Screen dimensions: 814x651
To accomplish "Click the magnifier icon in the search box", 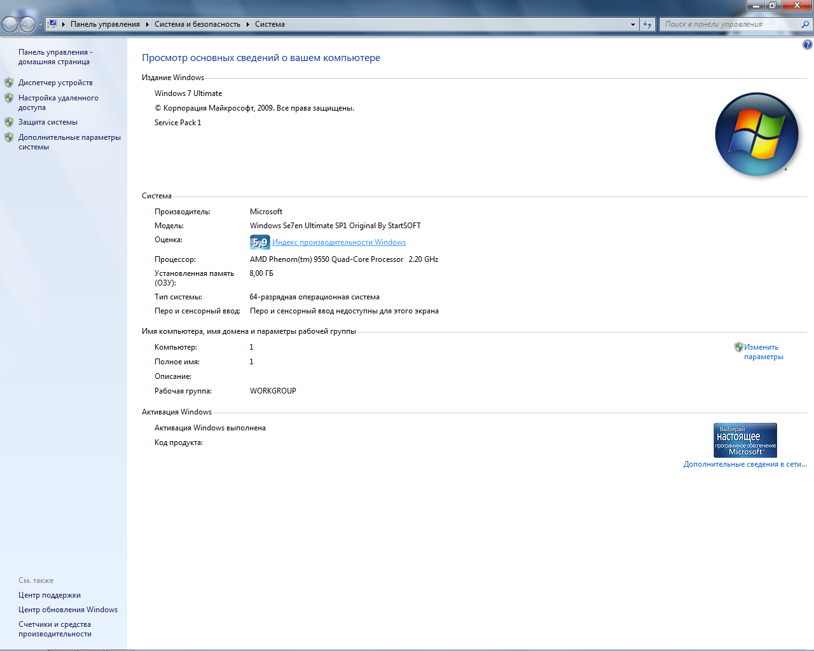I will 805,24.
